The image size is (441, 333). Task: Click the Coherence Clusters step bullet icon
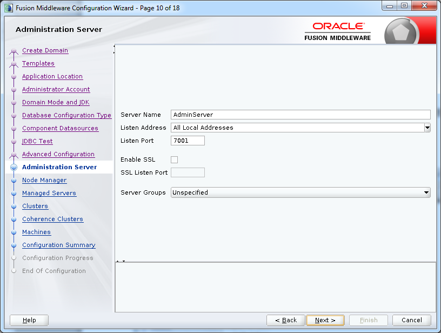click(x=14, y=219)
